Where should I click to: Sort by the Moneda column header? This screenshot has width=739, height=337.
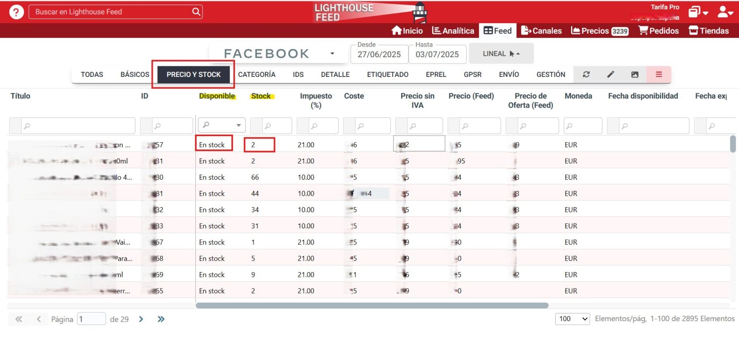(x=578, y=96)
